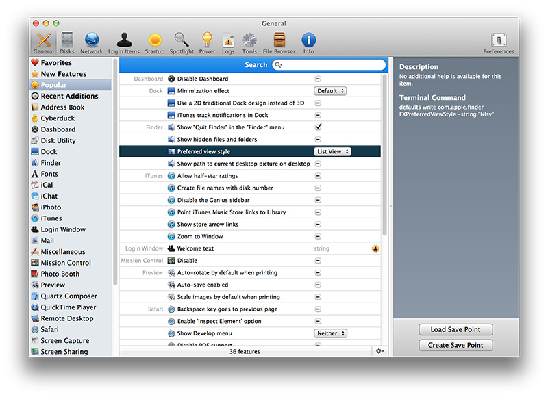Click the Load Save Point button

pos(456,330)
